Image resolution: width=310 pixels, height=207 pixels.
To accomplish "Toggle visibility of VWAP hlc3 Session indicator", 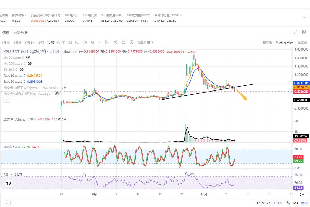I will [64, 88].
